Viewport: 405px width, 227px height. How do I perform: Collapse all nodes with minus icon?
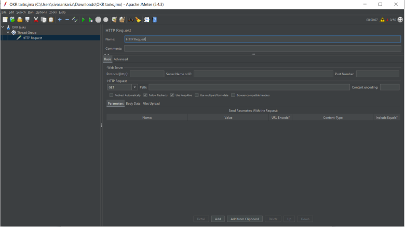pos(67,20)
